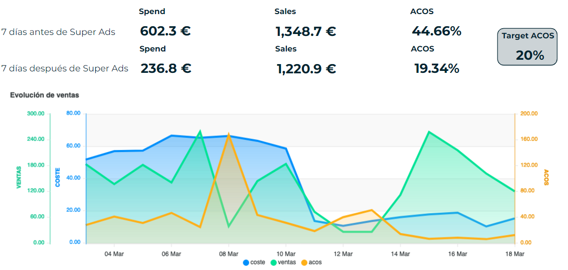Hide the ventas series via legend
Screen dimensions: 568x270
click(282, 262)
